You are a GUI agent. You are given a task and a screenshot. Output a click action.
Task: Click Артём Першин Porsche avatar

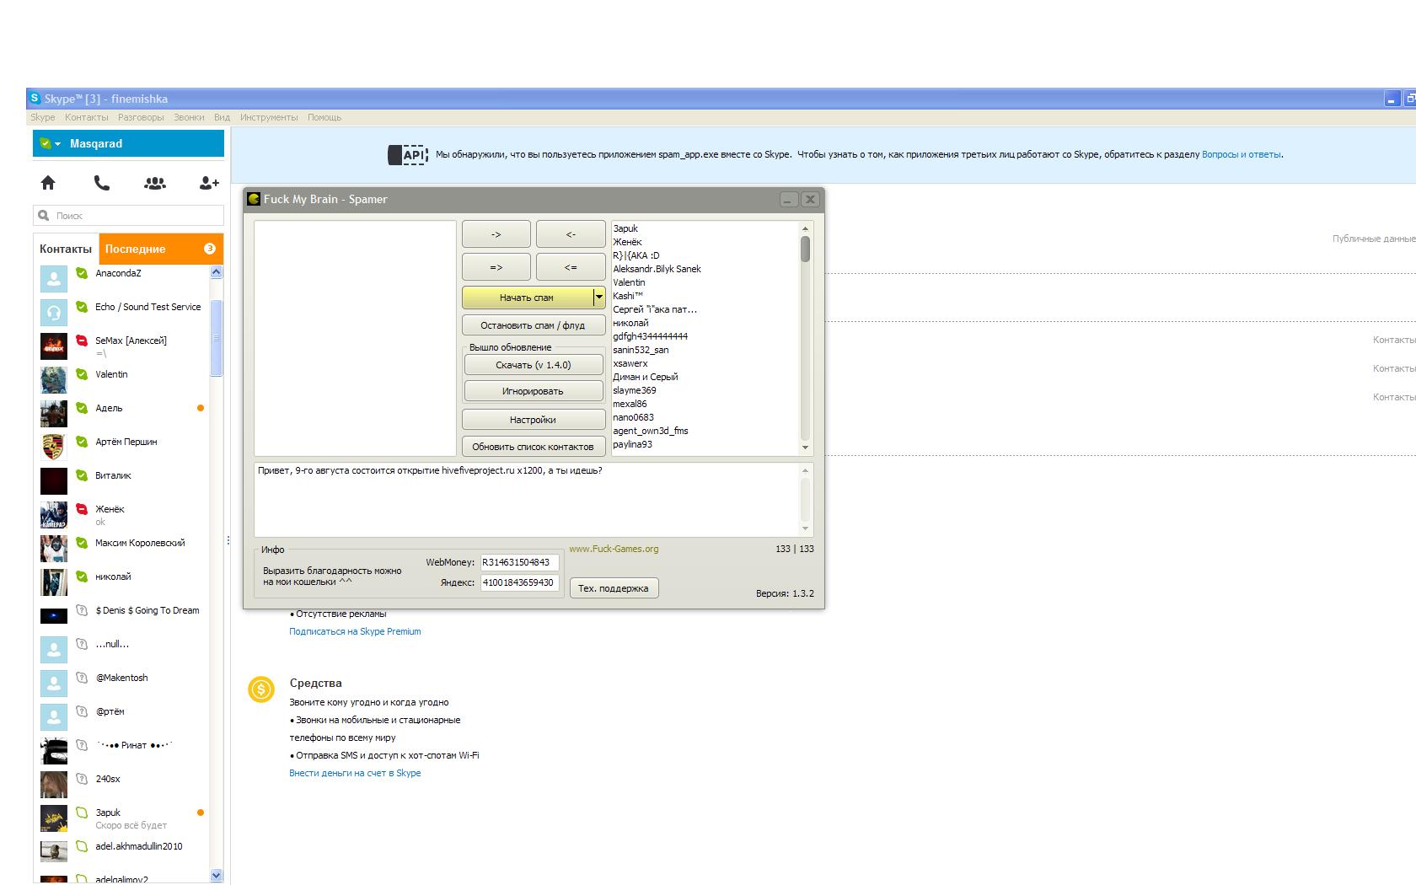(x=54, y=447)
